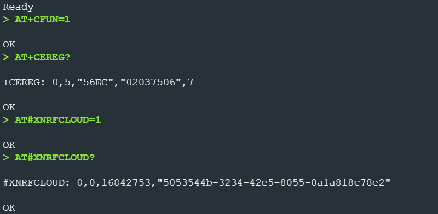
Task: Click the prompt arrow before AT+CEREG?
Action: [6, 57]
